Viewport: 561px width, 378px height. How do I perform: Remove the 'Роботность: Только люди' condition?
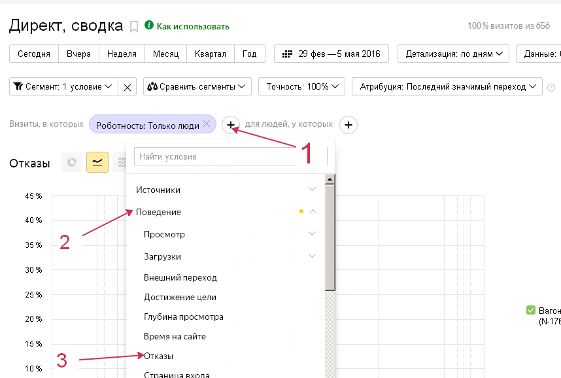[x=207, y=124]
